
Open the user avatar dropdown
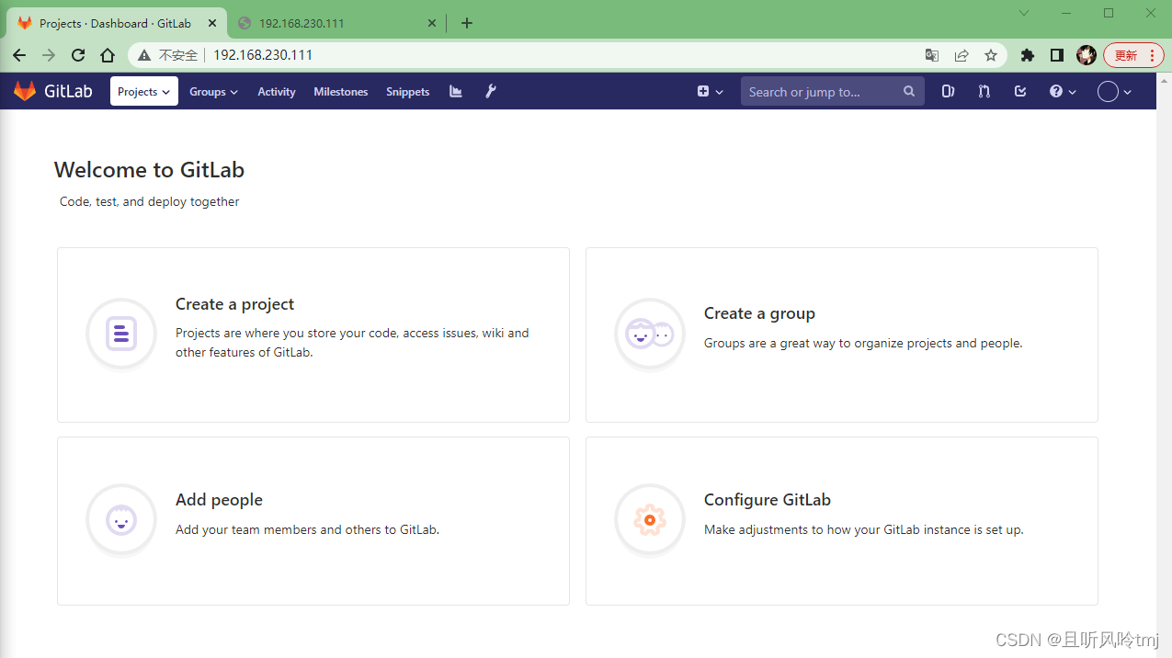coord(1114,91)
